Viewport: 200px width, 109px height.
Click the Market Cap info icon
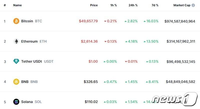[193, 5]
